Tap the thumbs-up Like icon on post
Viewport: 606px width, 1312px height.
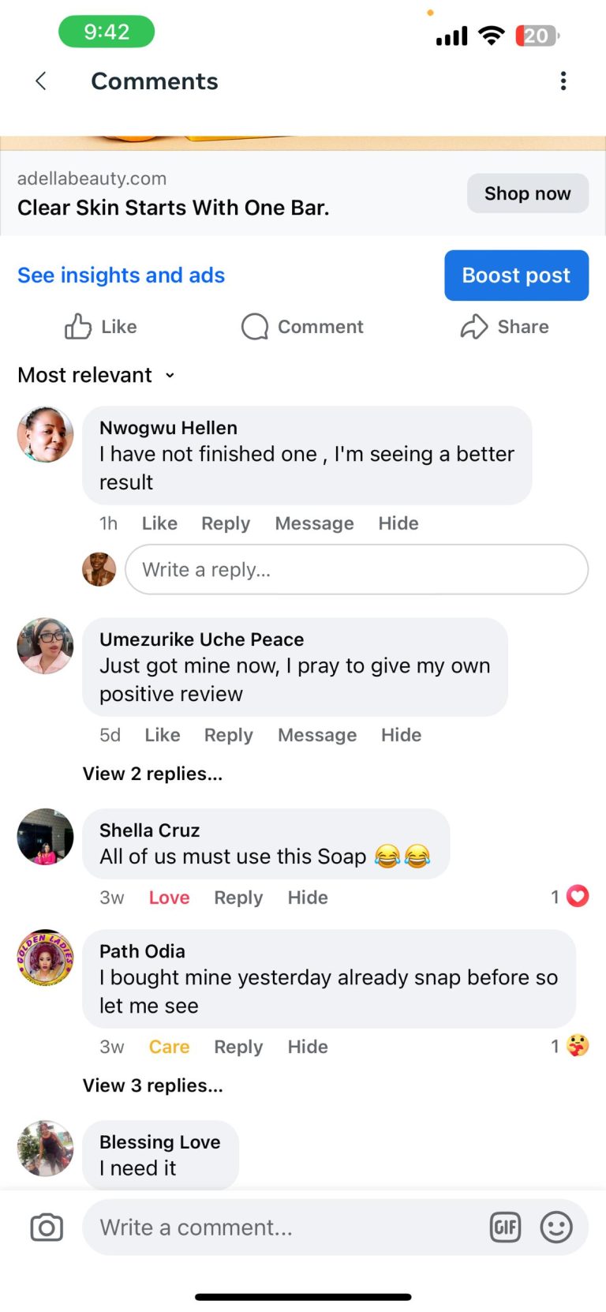click(x=78, y=327)
